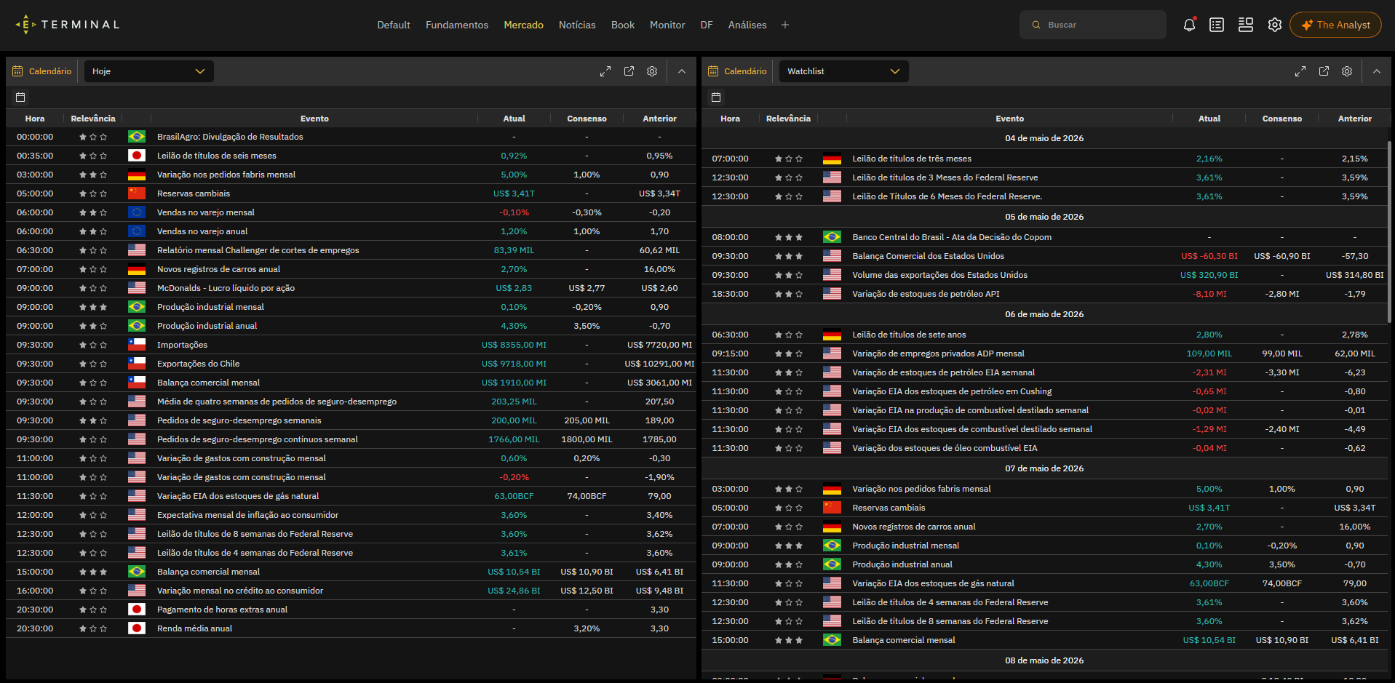Open settings of the left Calendário panel
1395x683 pixels.
652,71
